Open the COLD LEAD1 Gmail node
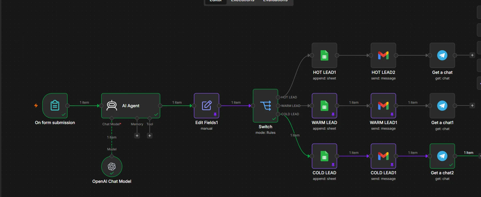Viewport: 481px width, 197px height. (383, 156)
